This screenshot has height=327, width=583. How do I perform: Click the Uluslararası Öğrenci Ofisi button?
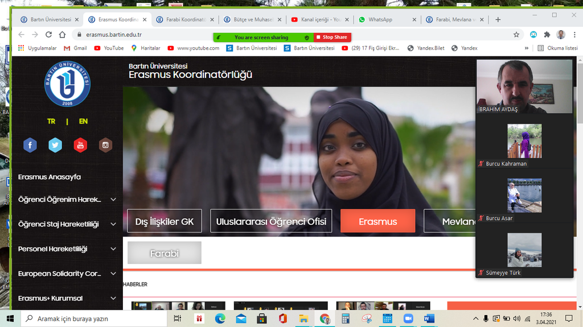point(271,221)
